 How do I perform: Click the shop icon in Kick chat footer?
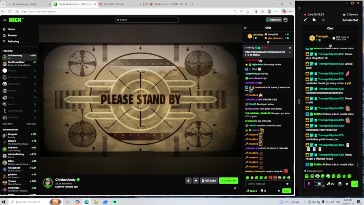click(262, 191)
